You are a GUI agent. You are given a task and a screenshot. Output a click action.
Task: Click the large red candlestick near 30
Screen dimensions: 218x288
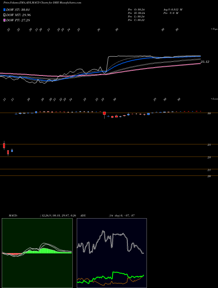pyautogui.click(x=104, y=113)
